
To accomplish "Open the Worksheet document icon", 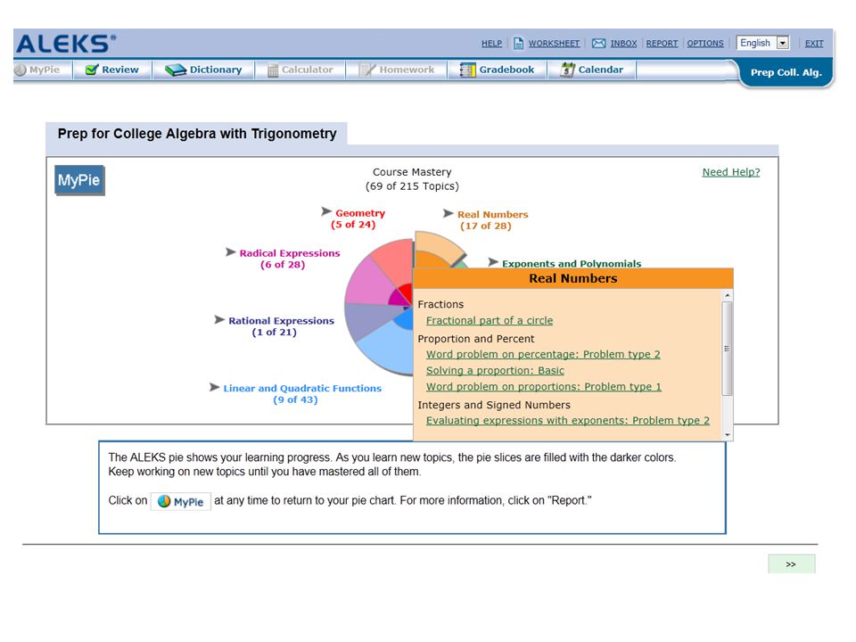I will click(x=519, y=43).
